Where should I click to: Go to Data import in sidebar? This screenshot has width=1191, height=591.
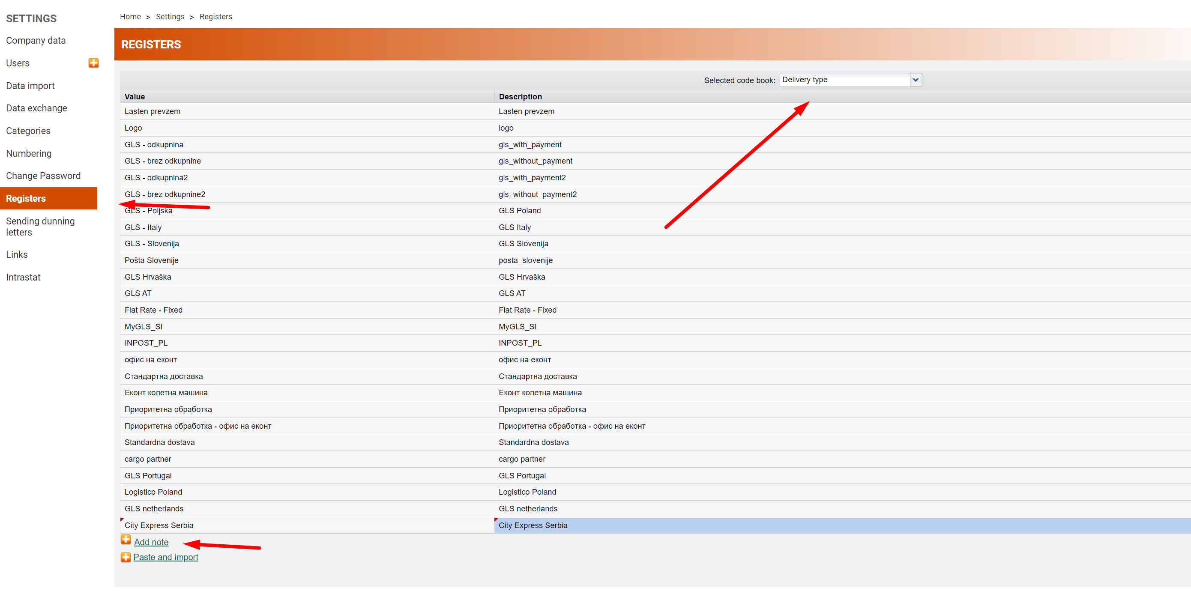tap(30, 86)
